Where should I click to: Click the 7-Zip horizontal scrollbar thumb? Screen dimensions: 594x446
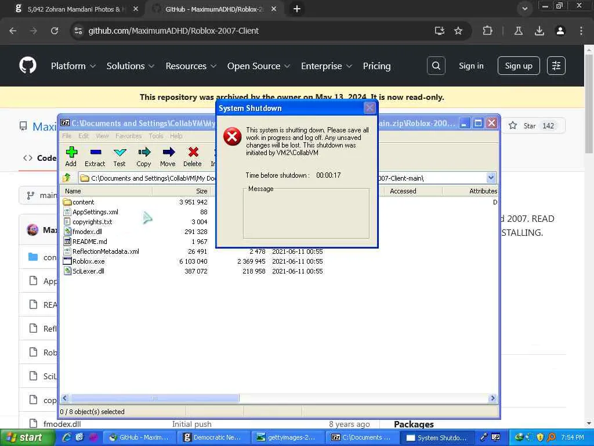pos(154,398)
